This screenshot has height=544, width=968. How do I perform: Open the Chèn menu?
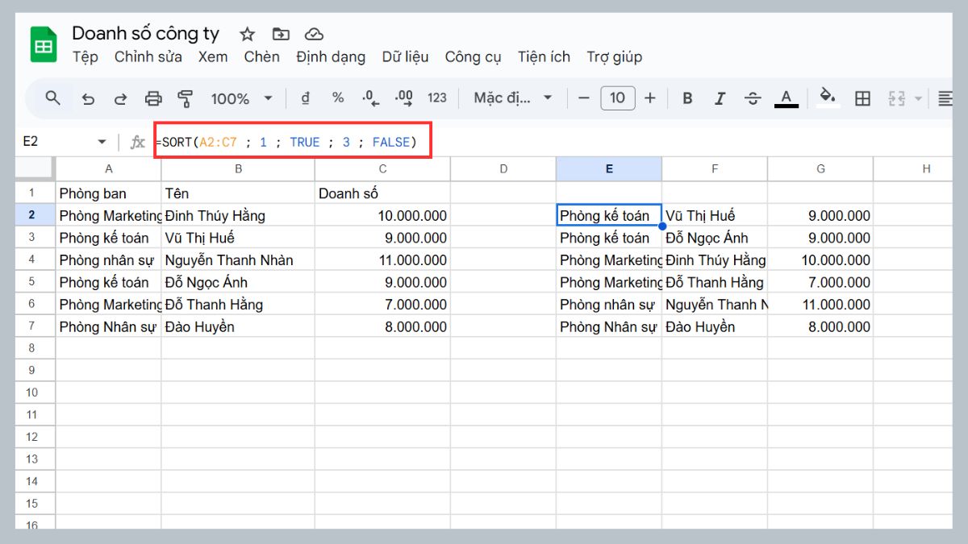[261, 56]
